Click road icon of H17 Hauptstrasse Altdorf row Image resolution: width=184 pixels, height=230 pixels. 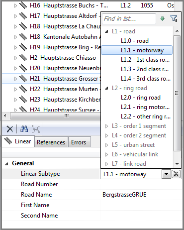[23, 16]
